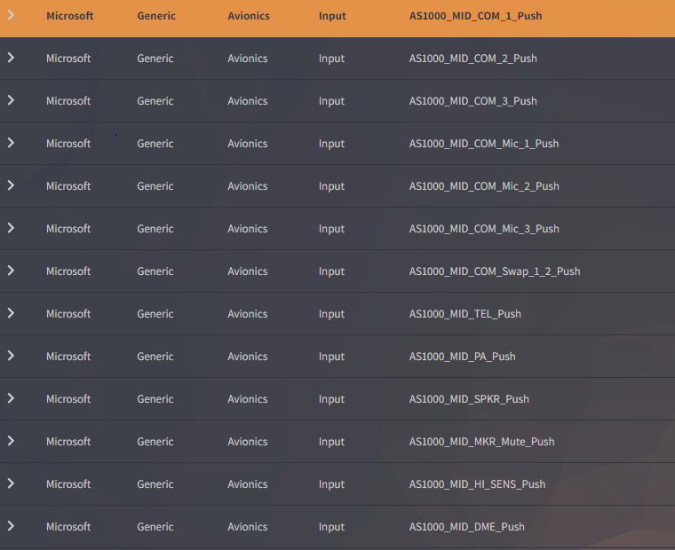This screenshot has width=675, height=550.
Task: Click Generic in the COM_Mic_1_Push row
Action: [x=155, y=144]
